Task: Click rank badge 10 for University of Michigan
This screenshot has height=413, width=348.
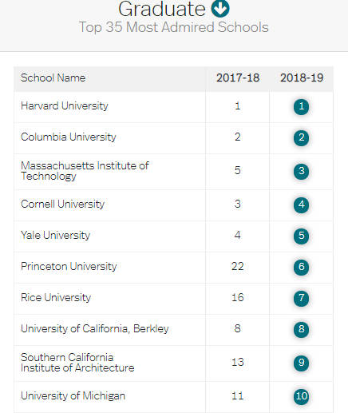Action: [x=301, y=396]
